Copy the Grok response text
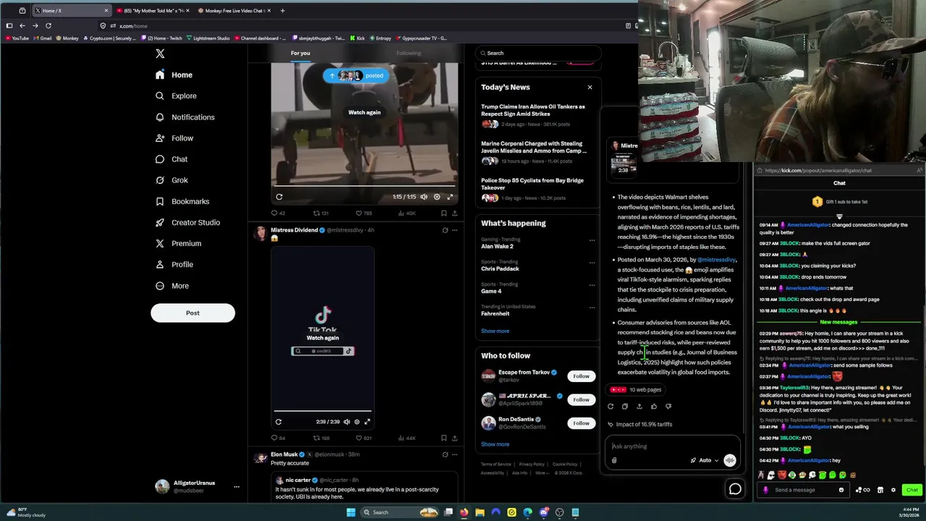This screenshot has height=521, width=926. point(625,407)
